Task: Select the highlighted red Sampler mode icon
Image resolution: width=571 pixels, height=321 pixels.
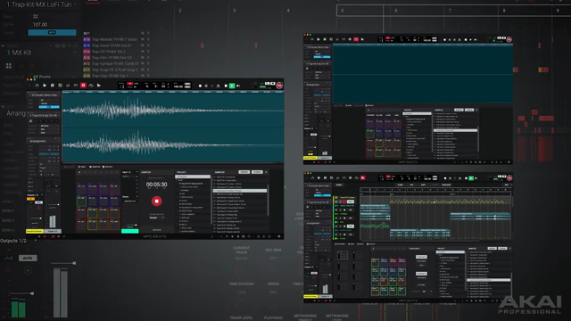Action: pyautogui.click(x=83, y=86)
